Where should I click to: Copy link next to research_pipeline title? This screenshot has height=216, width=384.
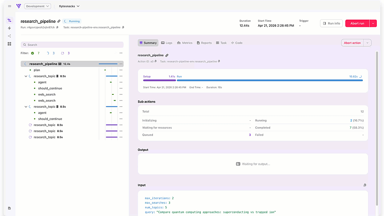click(59, 21)
